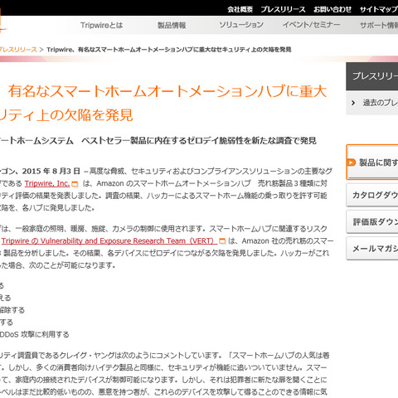Open 会社概要 in the top bar
This screenshot has width=398, height=398.
click(x=240, y=9)
